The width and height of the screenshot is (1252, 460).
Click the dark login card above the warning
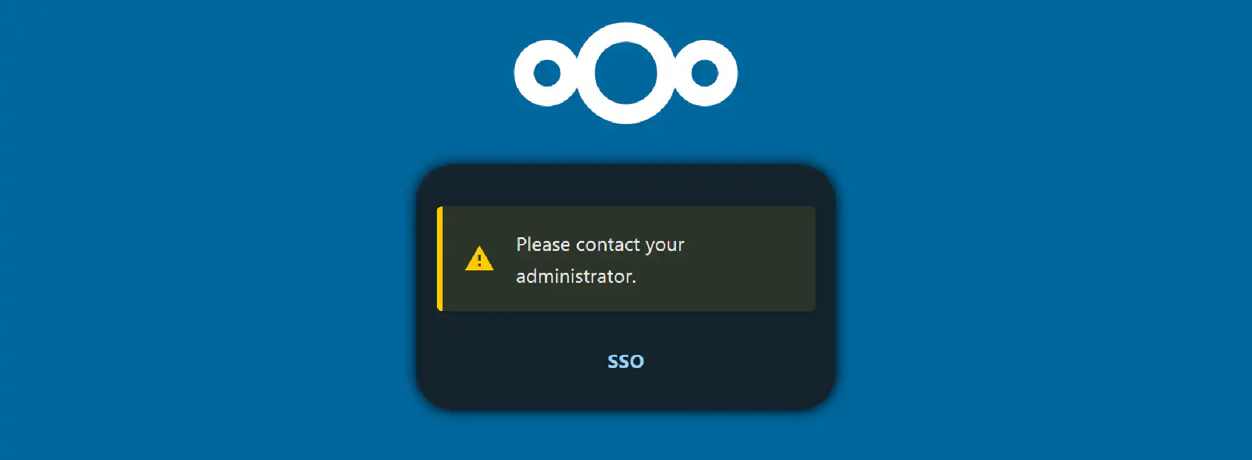pos(625,185)
